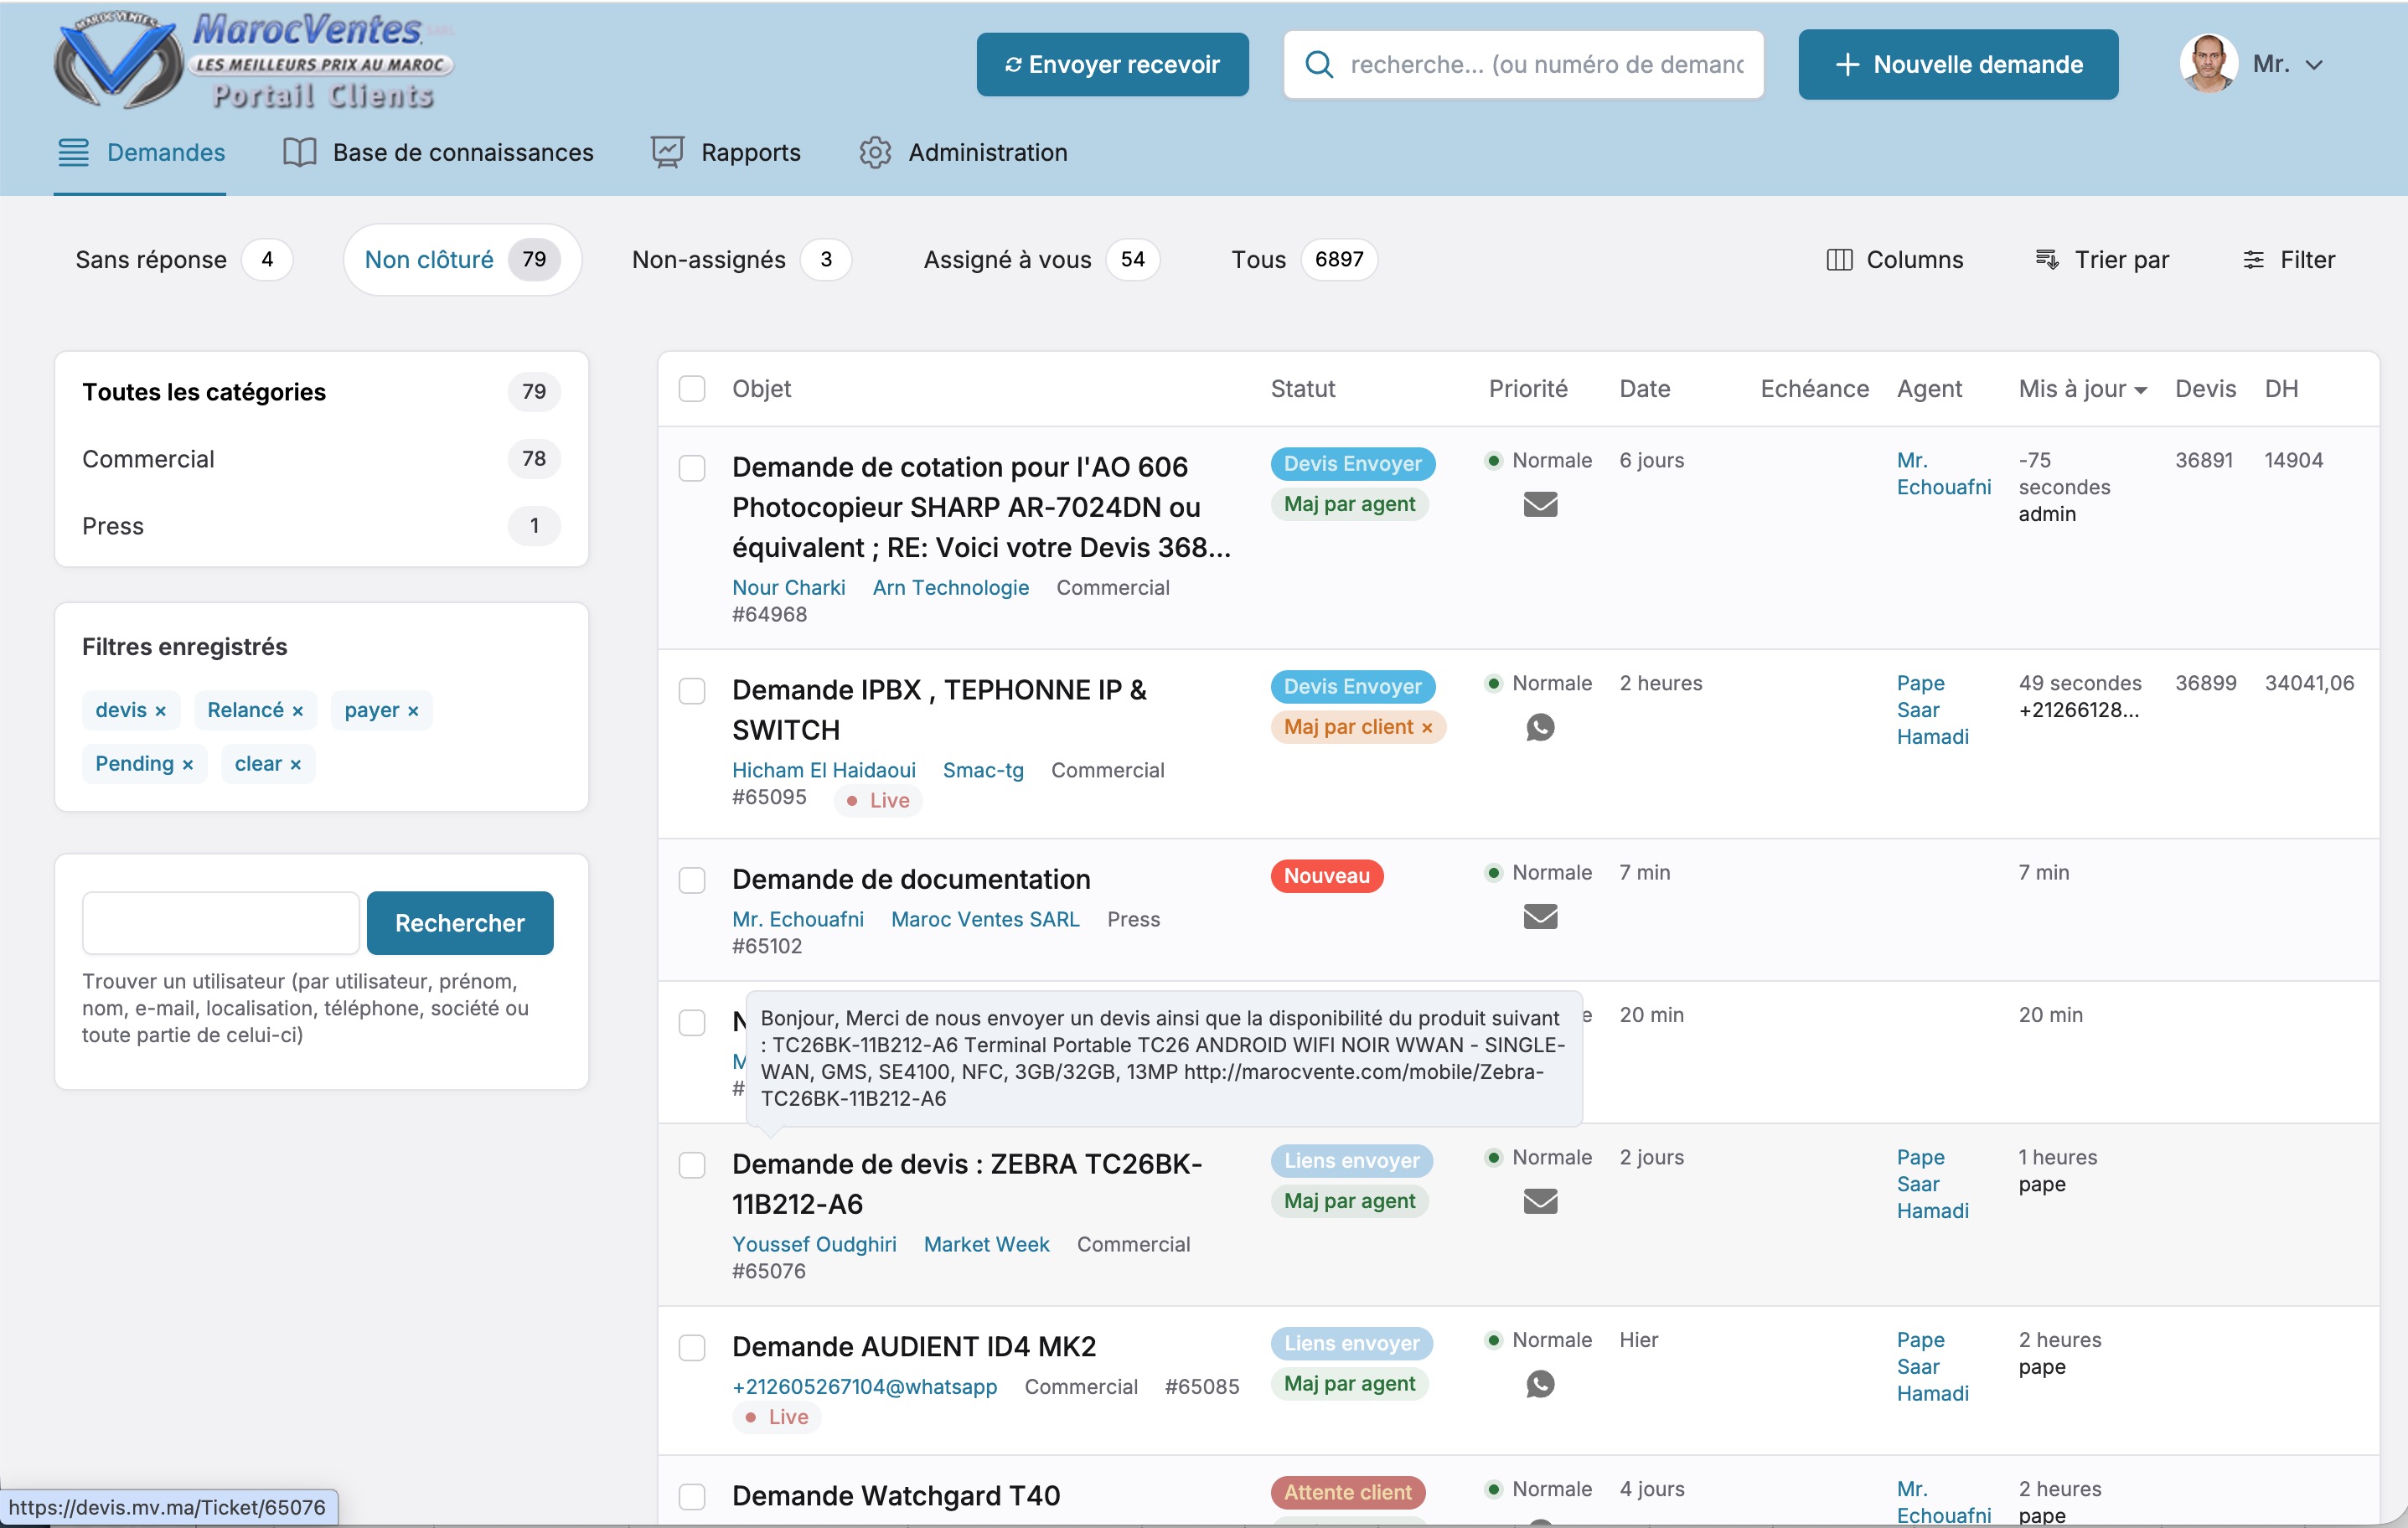
Task: Toggle Mis à jour column sort arrow
Action: pos(2139,391)
